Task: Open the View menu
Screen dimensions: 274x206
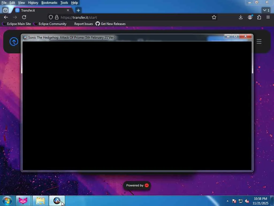Action: tap(21, 3)
